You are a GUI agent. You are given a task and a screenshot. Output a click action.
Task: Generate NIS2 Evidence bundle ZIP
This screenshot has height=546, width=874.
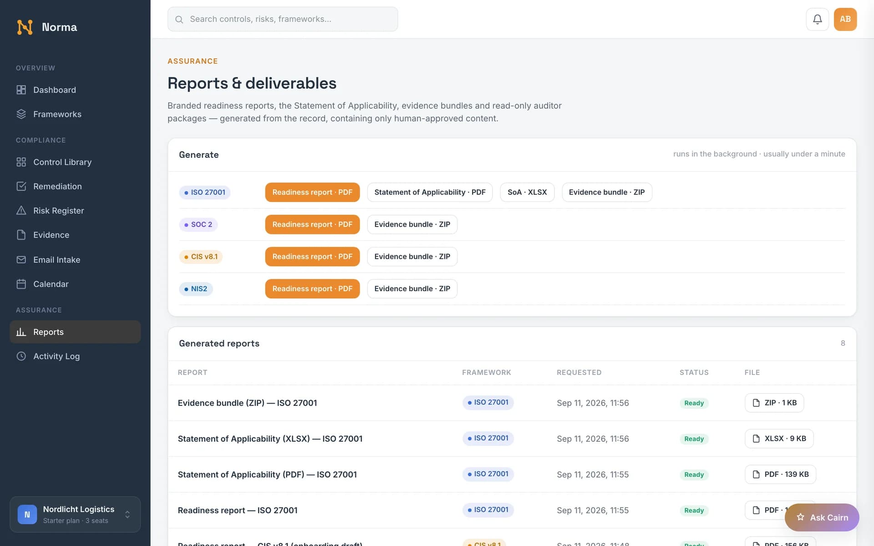[412, 289]
